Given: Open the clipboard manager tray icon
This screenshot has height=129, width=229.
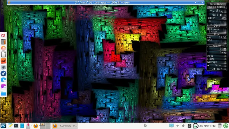Looking at the screenshot, I should pyautogui.click(x=189, y=126).
